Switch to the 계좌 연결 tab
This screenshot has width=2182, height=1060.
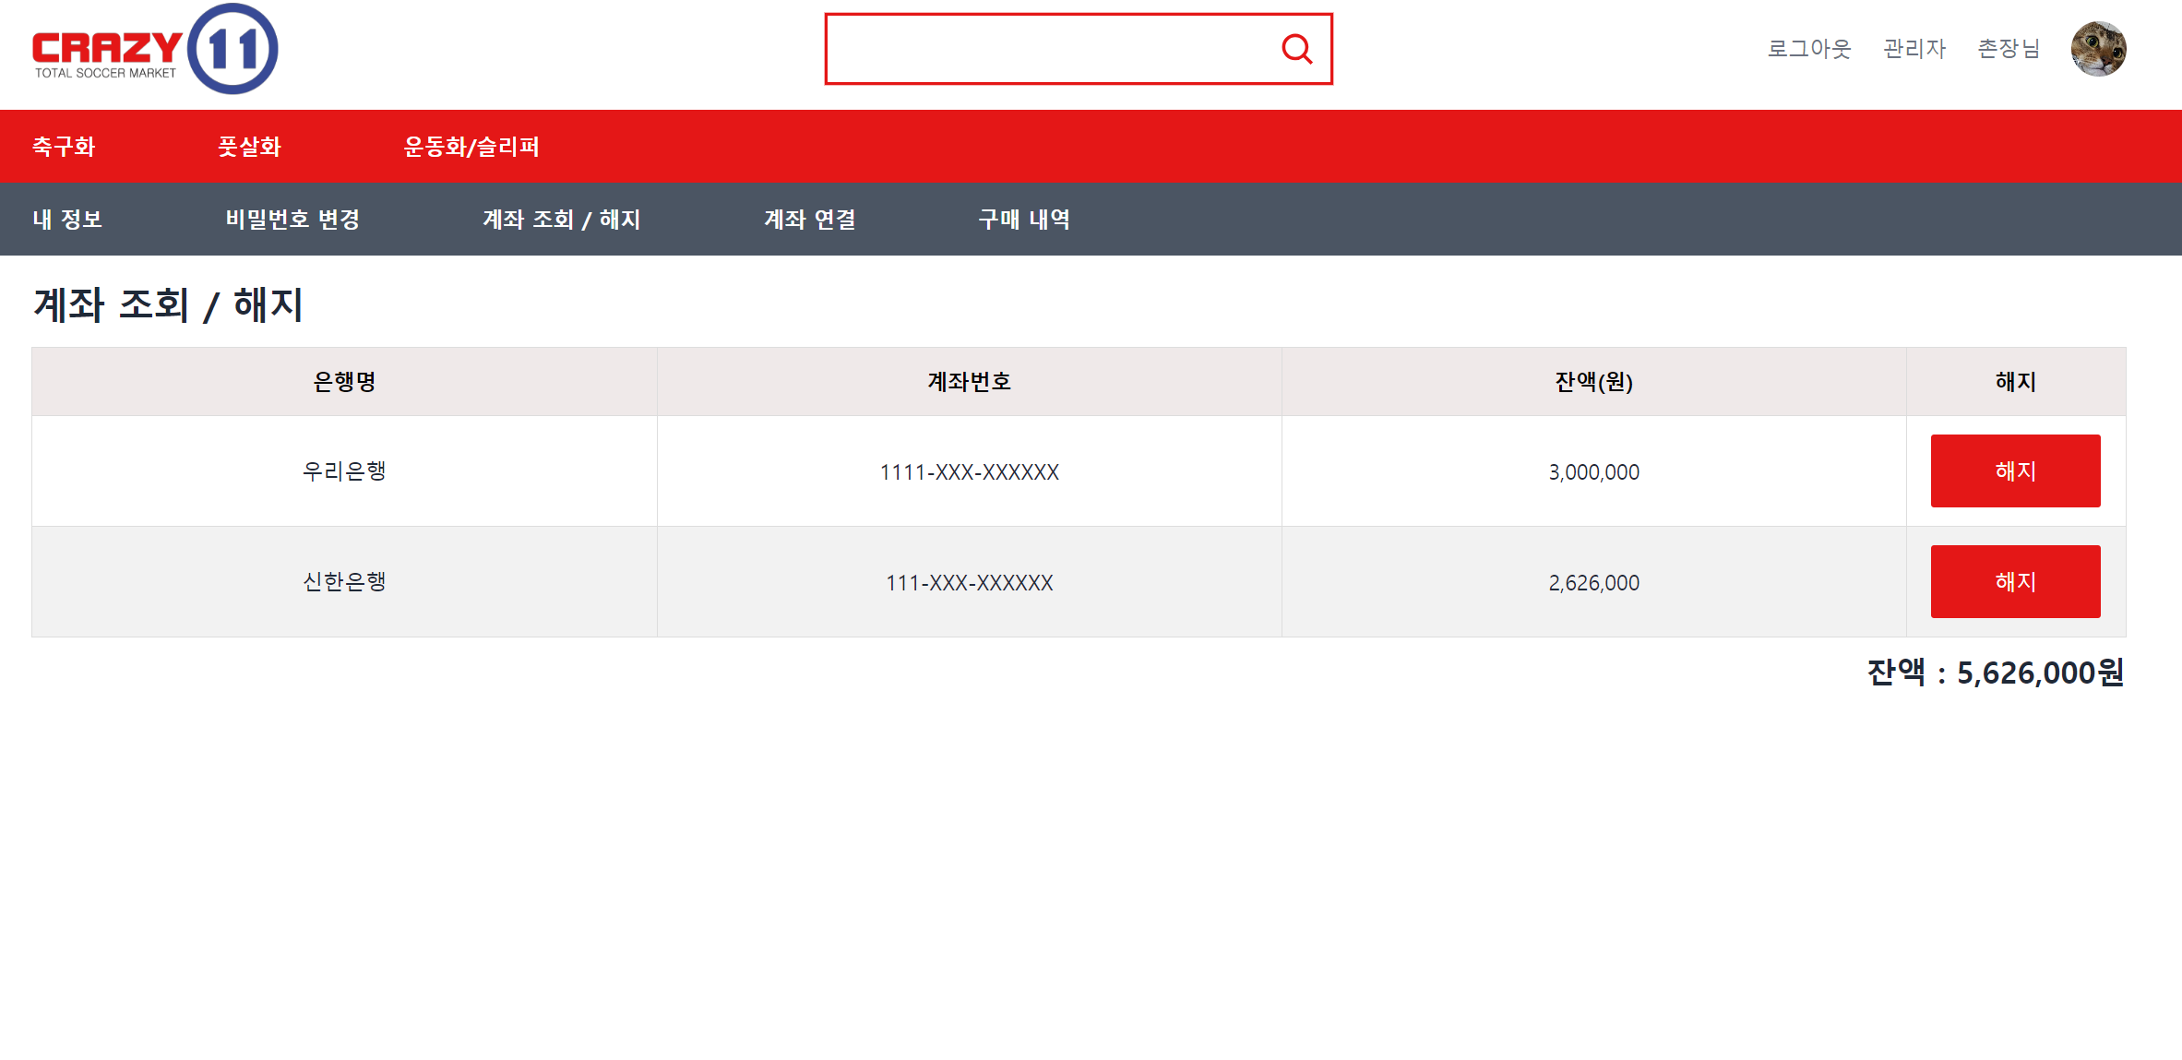point(810,220)
